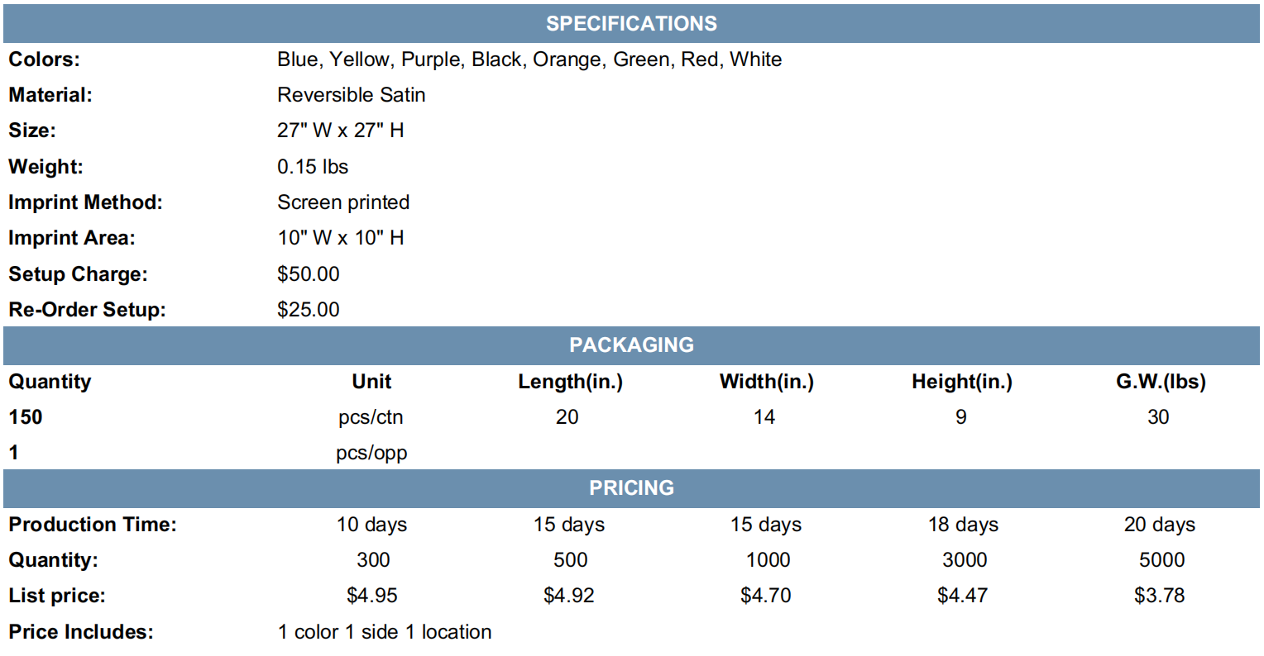The width and height of the screenshot is (1264, 656).
Task: Click the PRICING section header
Action: pyautogui.click(x=631, y=488)
